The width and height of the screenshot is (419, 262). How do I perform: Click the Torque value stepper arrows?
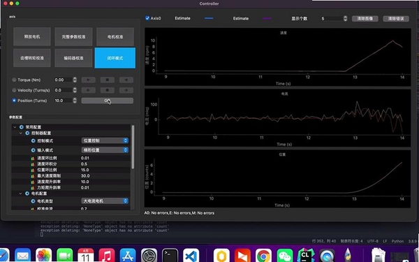[x=75, y=80]
